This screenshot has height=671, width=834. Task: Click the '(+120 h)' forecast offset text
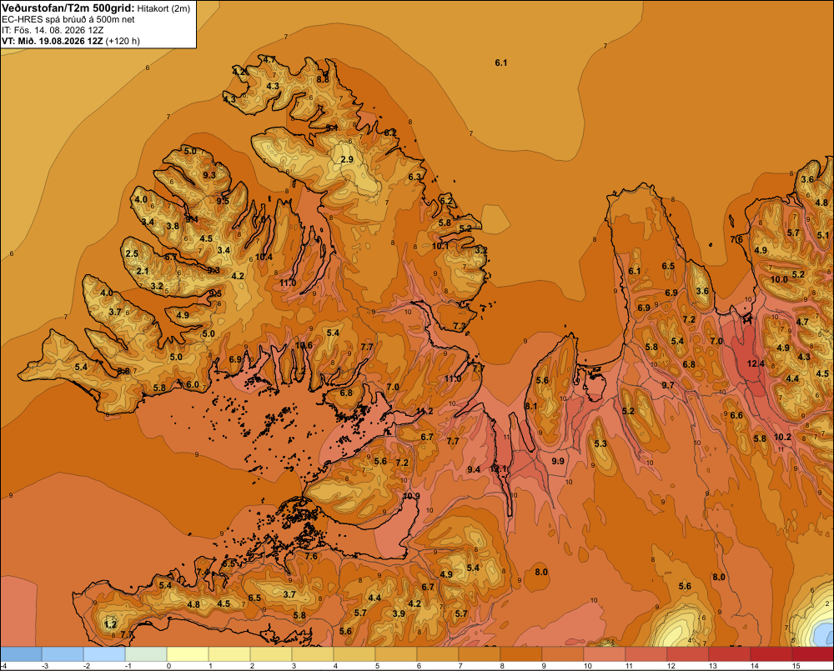click(123, 41)
